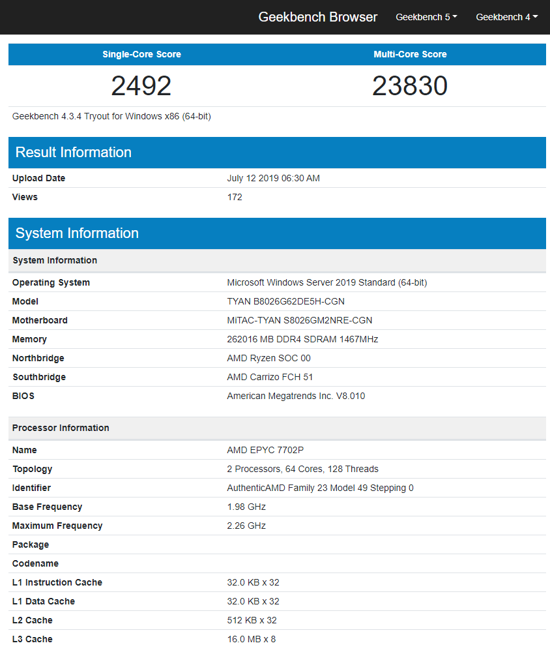550x654 pixels.
Task: Click the Views label
Action: pos(25,197)
